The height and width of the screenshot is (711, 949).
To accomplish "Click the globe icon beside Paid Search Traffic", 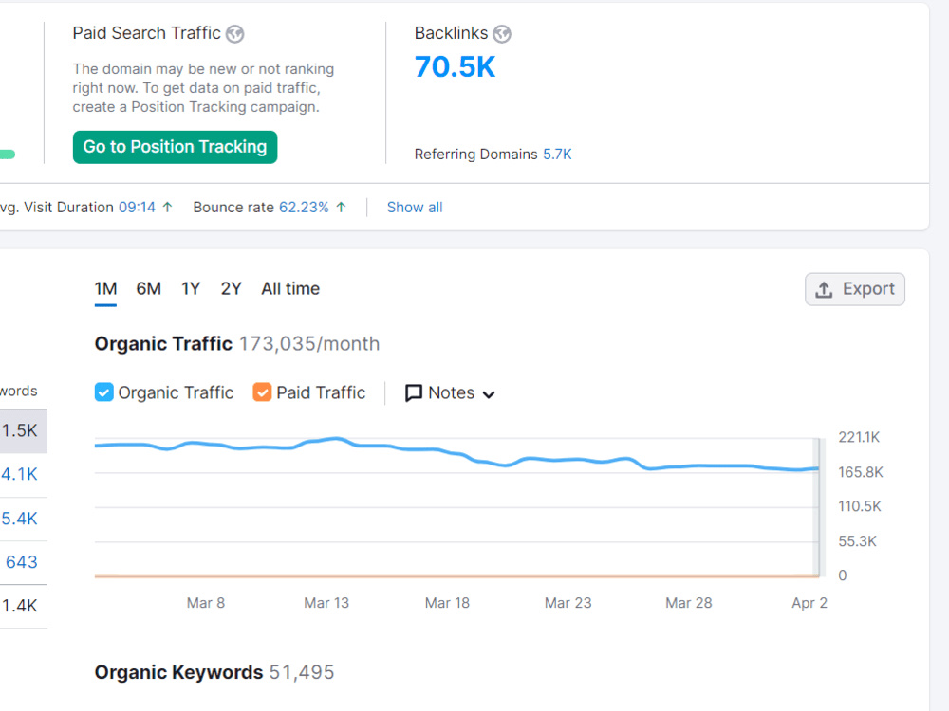I will 234,34.
